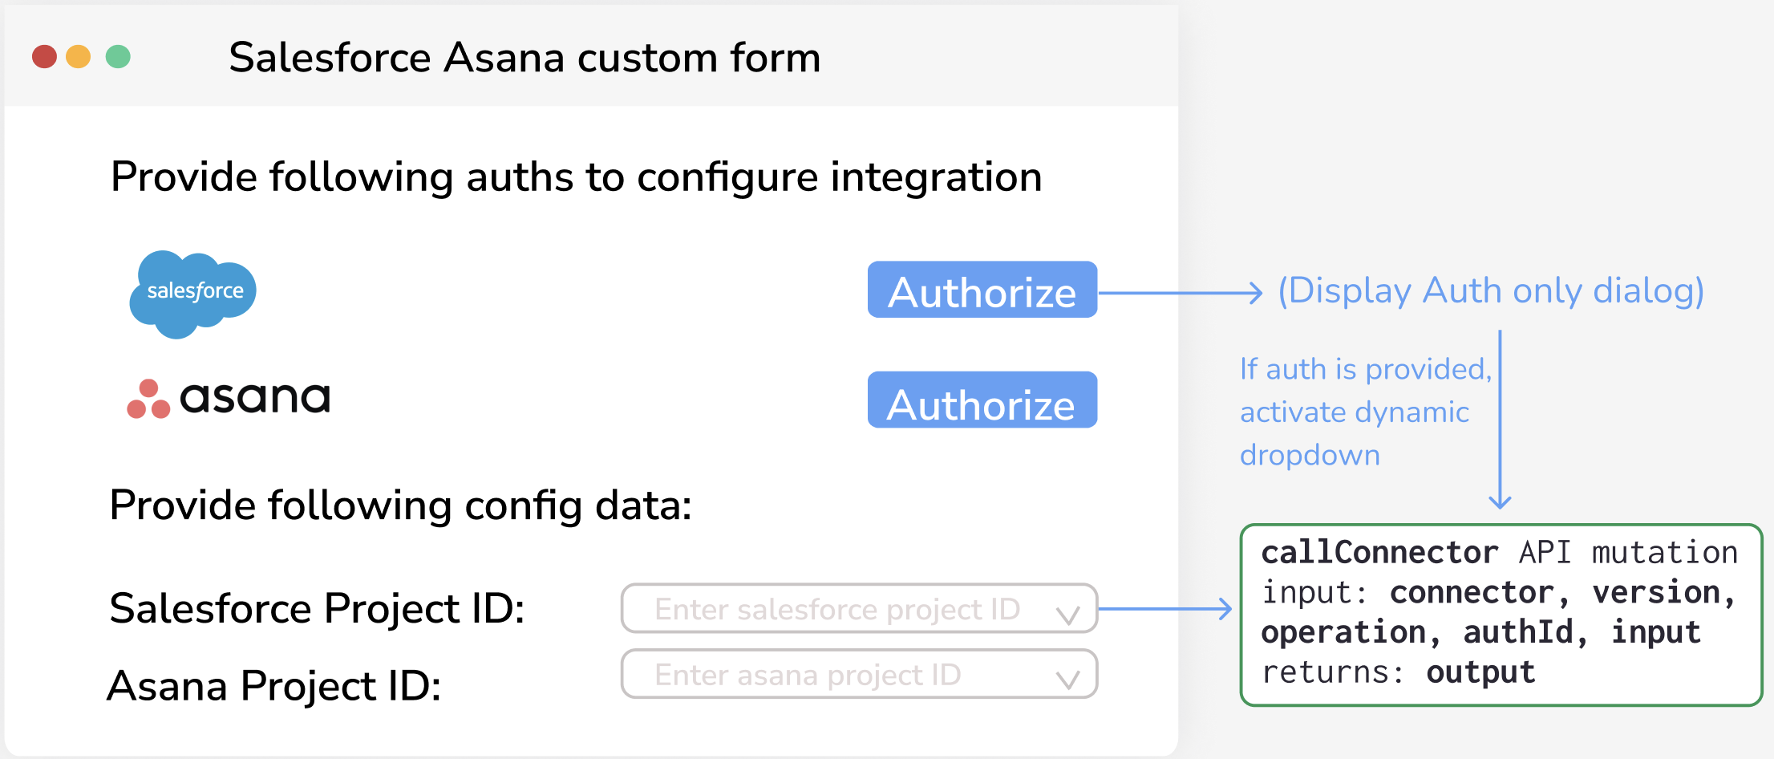Click the Salesforce cloud logo
This screenshot has width=1774, height=759.
[x=192, y=293]
